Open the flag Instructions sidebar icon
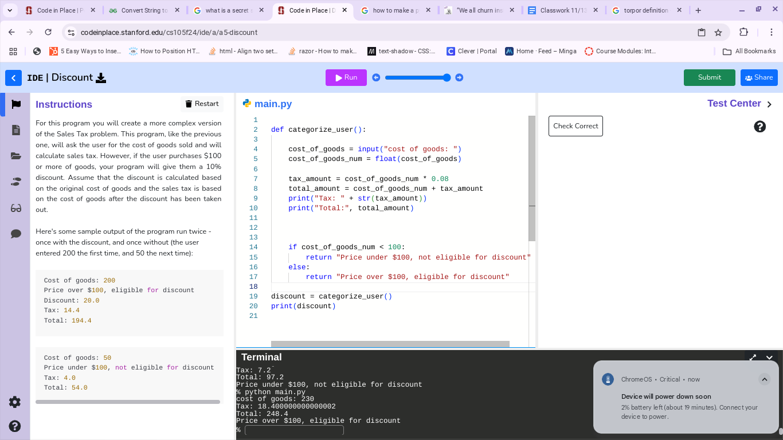This screenshot has width=783, height=440. [x=15, y=104]
